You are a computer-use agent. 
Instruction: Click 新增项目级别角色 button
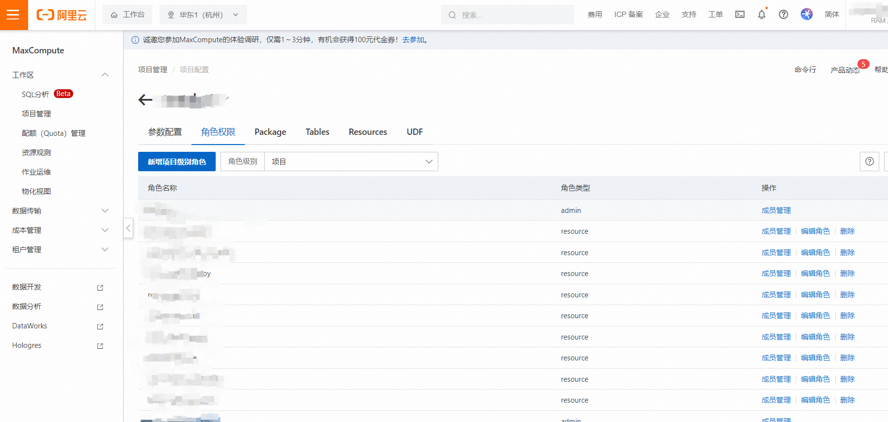(177, 162)
